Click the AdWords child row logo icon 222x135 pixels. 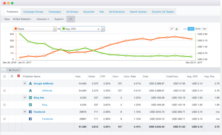(x=30, y=91)
